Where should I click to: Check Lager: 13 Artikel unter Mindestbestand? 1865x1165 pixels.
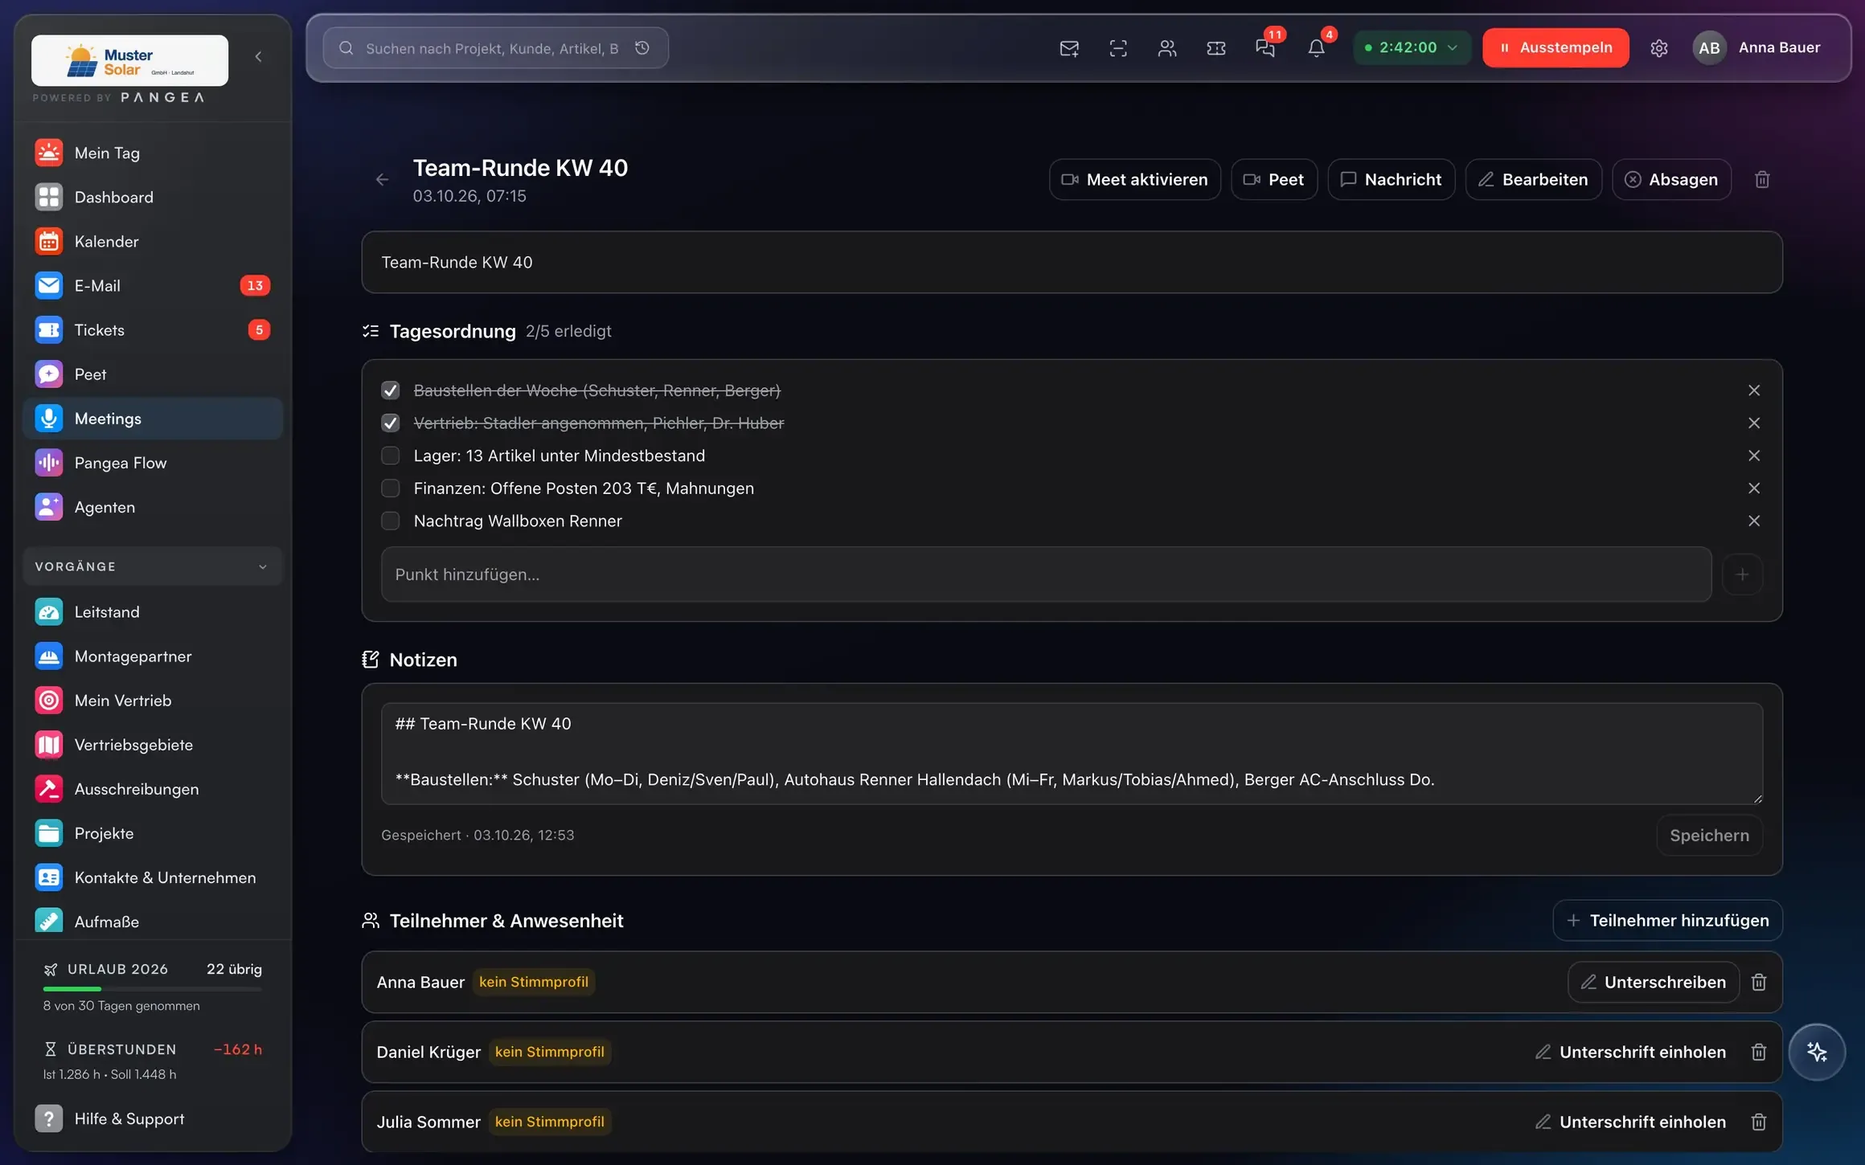pos(391,456)
